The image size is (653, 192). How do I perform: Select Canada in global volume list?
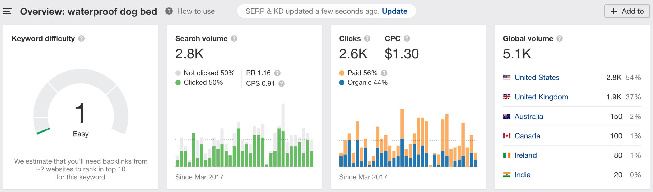(x=527, y=136)
